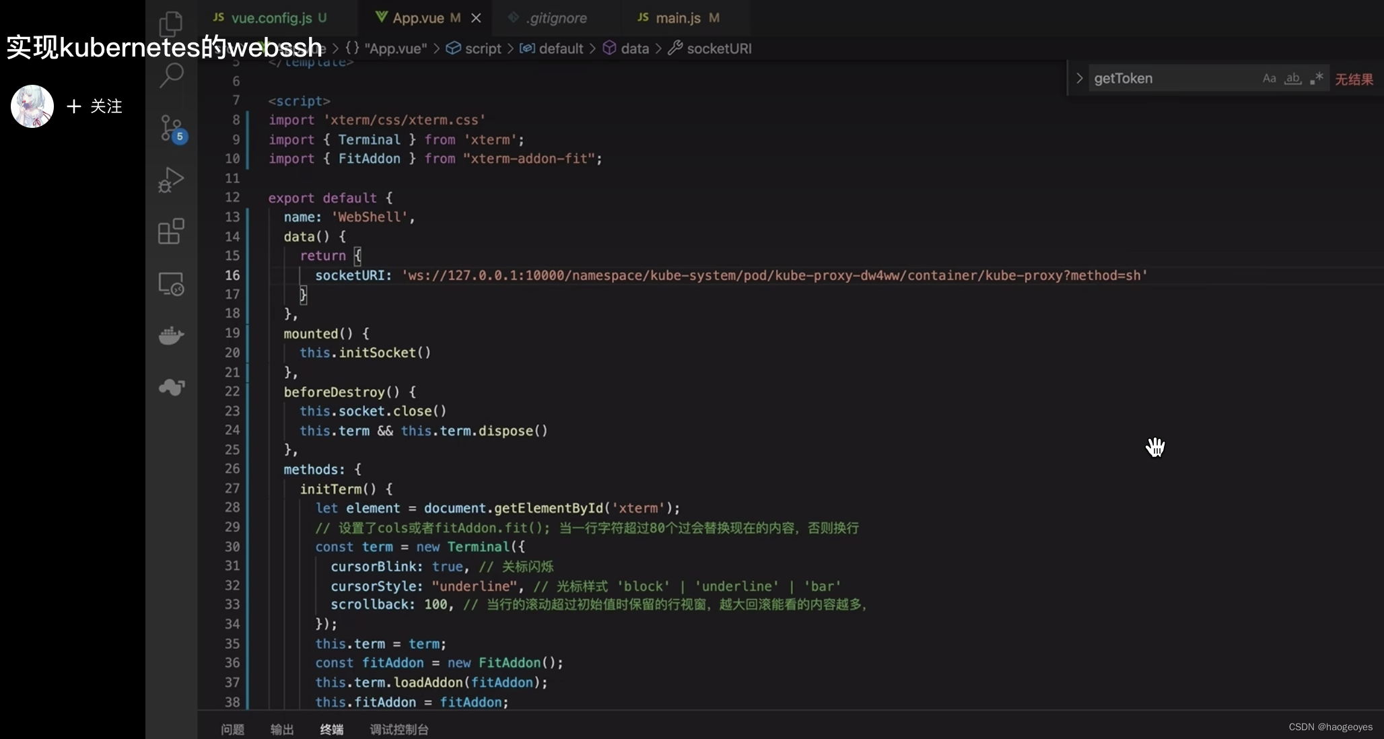Switch to the vue.config.js tab
Viewport: 1384px width, 739px height.
tap(271, 18)
